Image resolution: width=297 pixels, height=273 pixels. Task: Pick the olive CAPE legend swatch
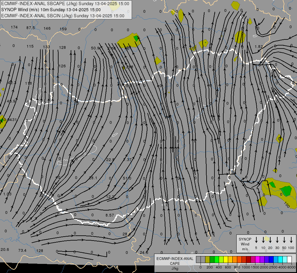pos(208,260)
